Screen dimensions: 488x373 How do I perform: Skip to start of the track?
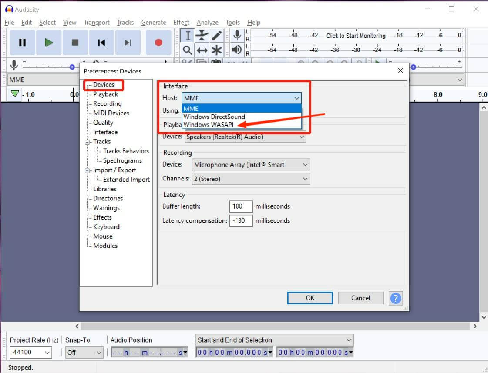point(101,43)
